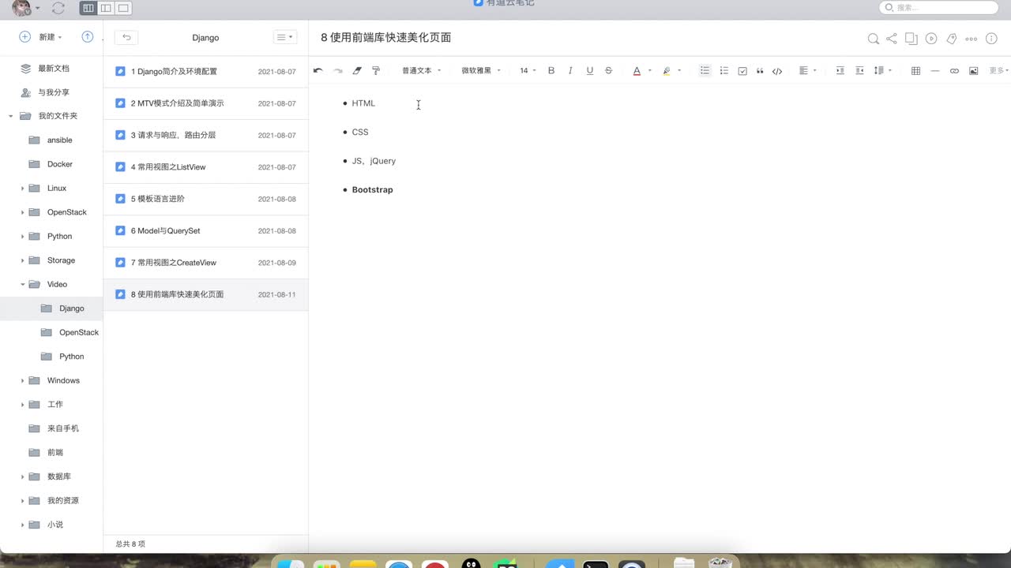1011x568 pixels.
Task: Insert a table into the note
Action: point(916,71)
